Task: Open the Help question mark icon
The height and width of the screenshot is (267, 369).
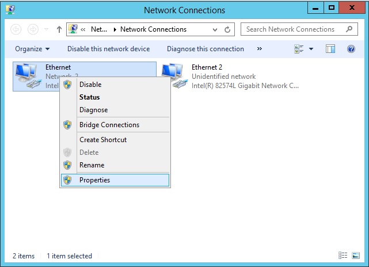Action: click(351, 49)
